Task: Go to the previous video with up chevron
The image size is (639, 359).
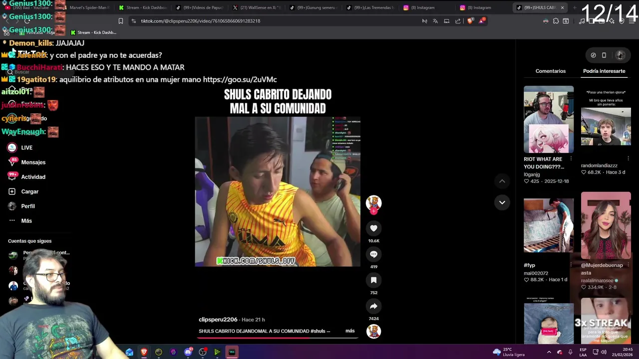Action: click(502, 181)
